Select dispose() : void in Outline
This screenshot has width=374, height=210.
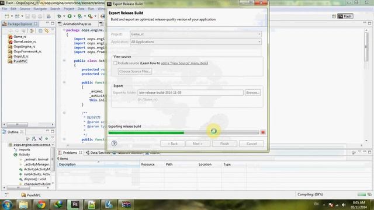tap(35, 179)
